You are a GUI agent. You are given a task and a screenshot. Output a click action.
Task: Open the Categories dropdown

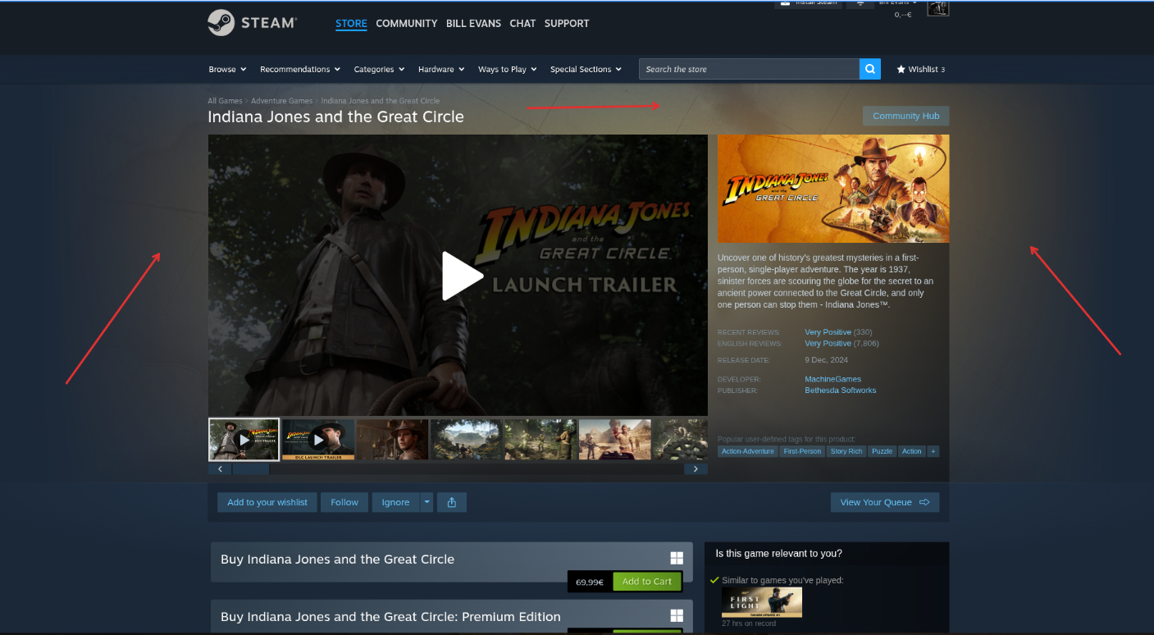tap(379, 69)
